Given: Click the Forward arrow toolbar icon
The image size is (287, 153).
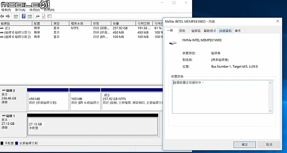Looking at the screenshot, I should click(x=8, y=16).
